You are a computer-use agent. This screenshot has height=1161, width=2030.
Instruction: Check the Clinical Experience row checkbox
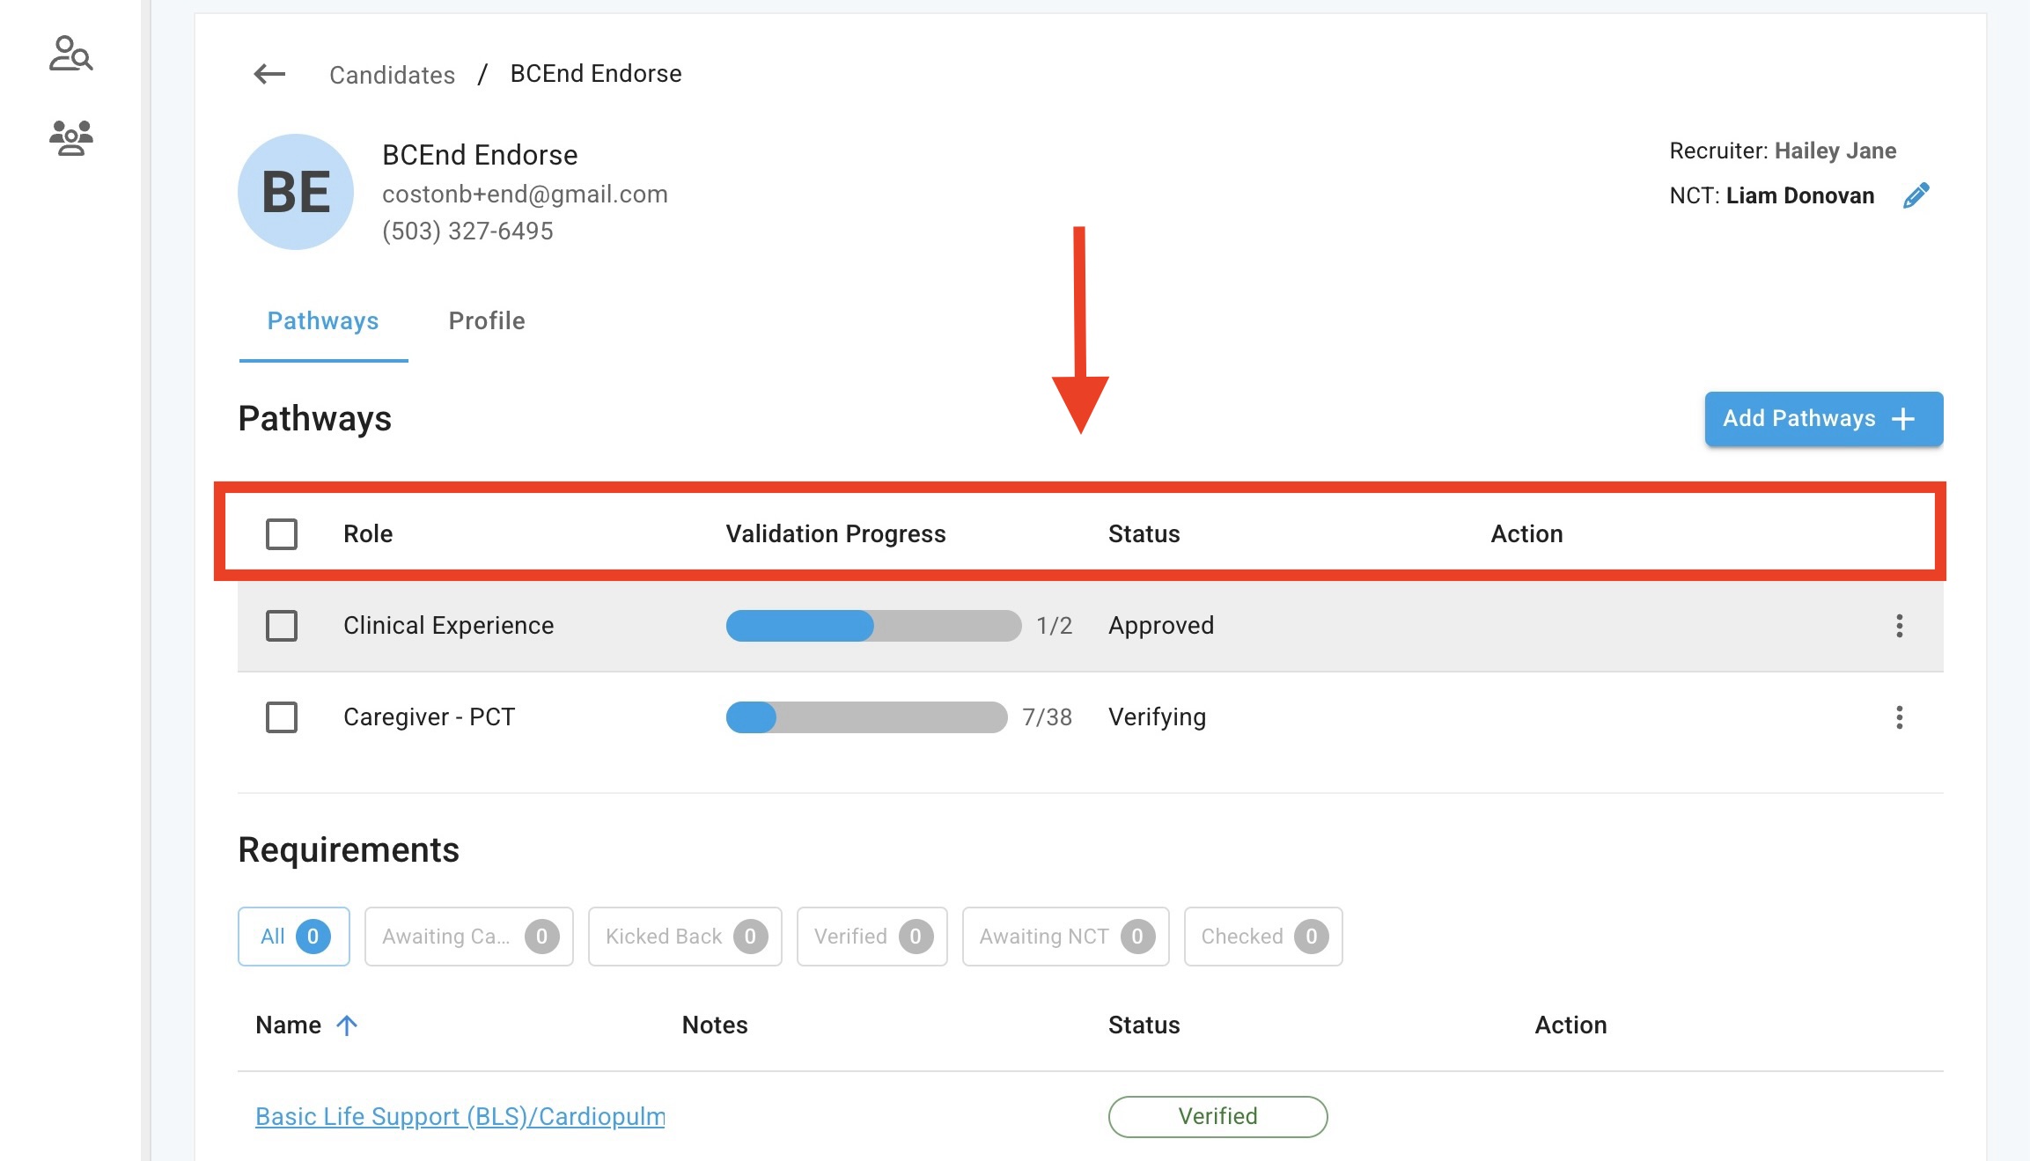point(282,626)
